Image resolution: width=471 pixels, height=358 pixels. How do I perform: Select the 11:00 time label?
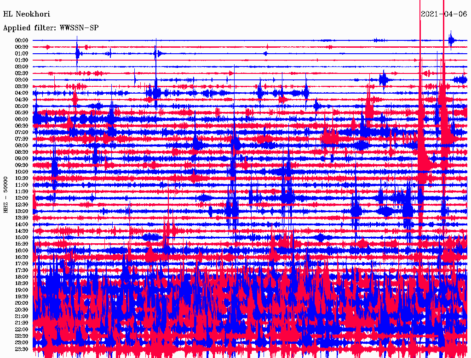[x=22, y=185]
